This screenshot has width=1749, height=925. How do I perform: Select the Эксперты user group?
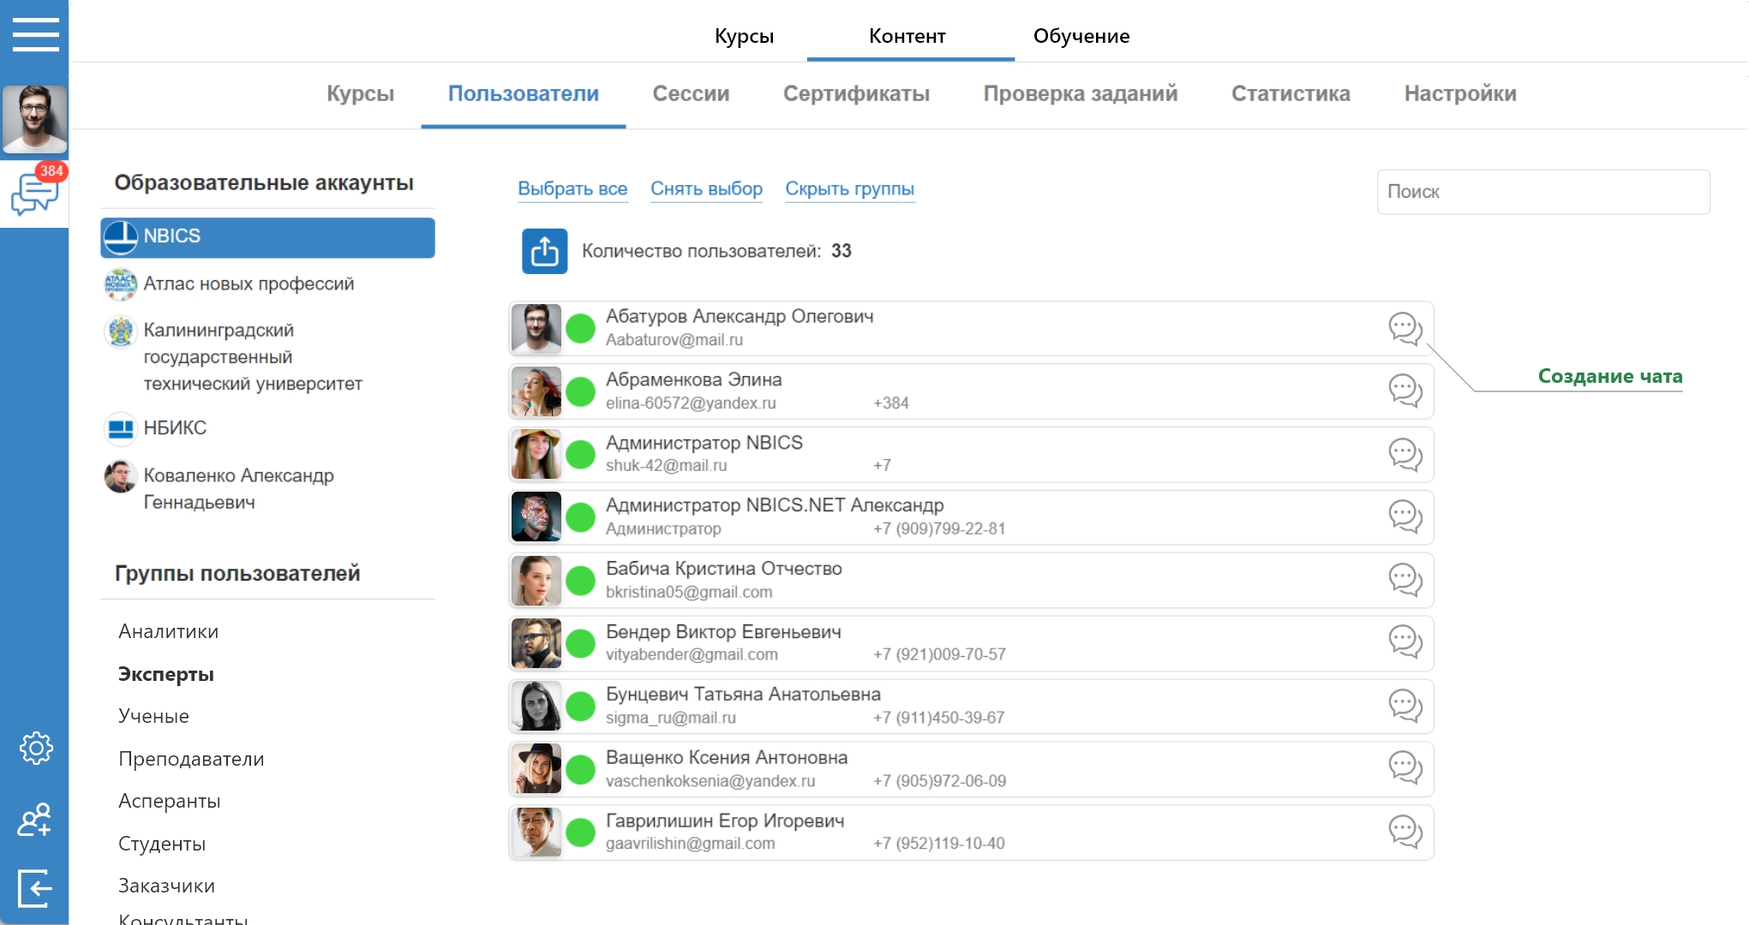pyautogui.click(x=166, y=674)
